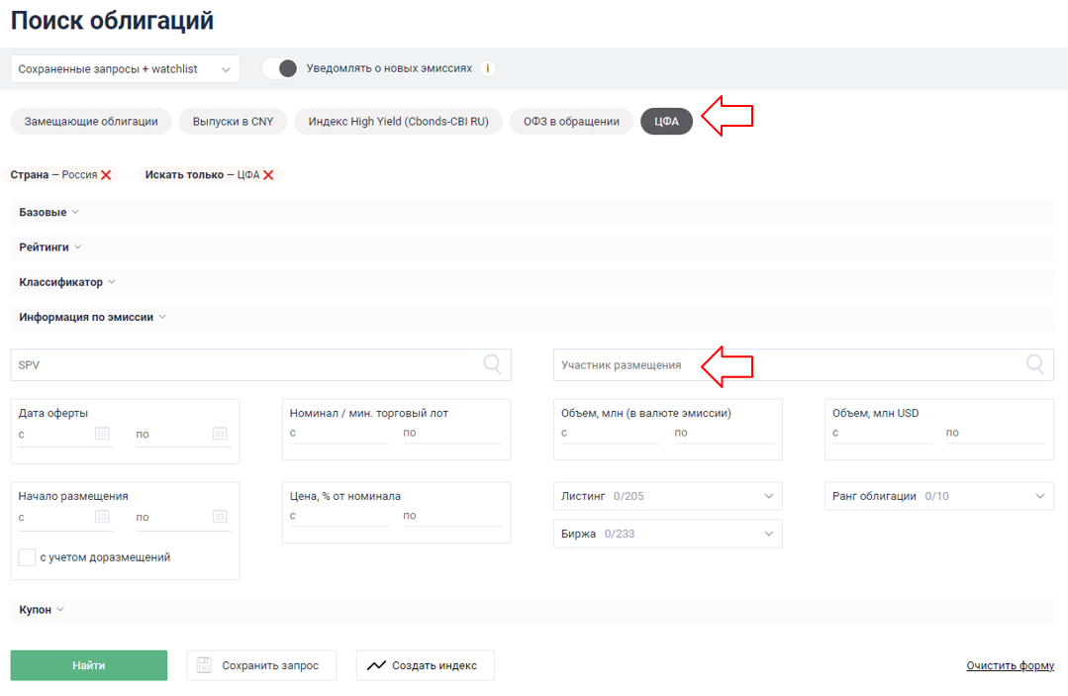
Task: Open calendar for Дата оферты start date
Action: 102,434
